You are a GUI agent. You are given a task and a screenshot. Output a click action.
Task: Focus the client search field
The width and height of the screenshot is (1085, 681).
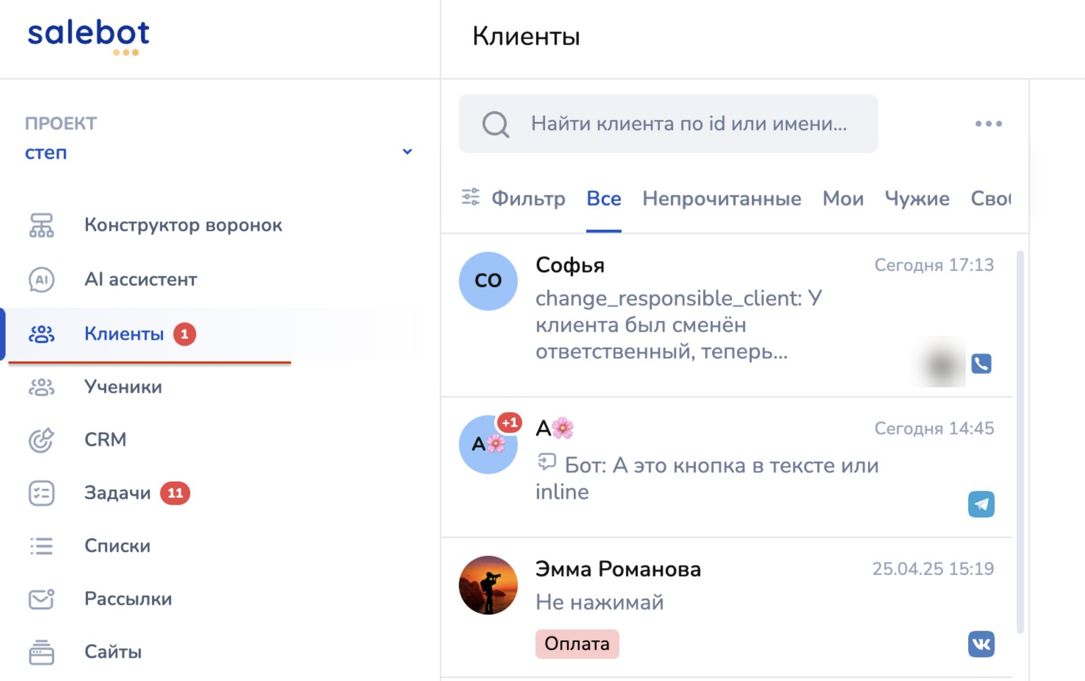coord(689,124)
